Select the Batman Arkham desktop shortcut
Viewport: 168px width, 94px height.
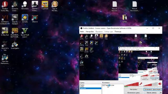pos(35,6)
